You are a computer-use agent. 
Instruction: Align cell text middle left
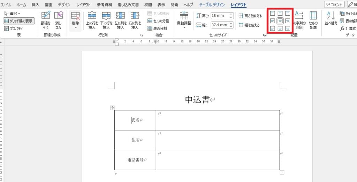(273, 21)
